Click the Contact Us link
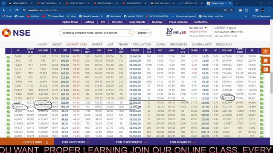Screen dimensions: 273x153 point(201,22)
